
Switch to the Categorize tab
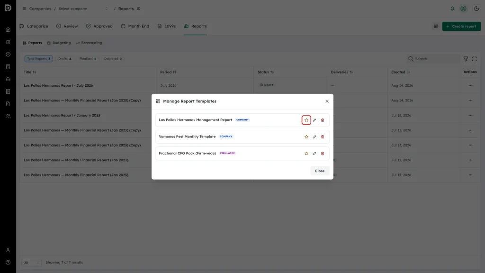[34, 27]
